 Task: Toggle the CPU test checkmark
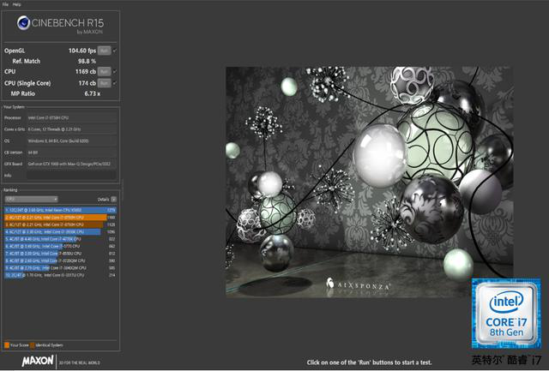115,72
